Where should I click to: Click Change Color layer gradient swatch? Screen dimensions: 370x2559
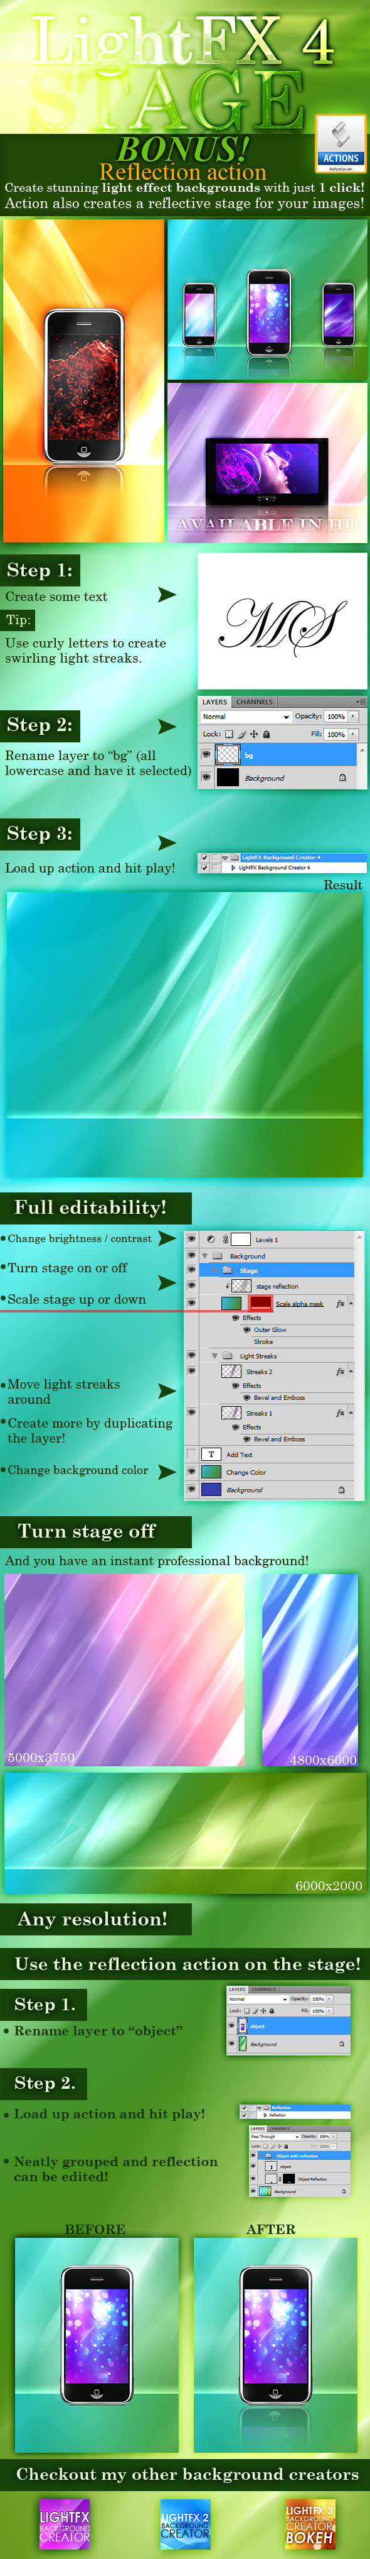[211, 1472]
